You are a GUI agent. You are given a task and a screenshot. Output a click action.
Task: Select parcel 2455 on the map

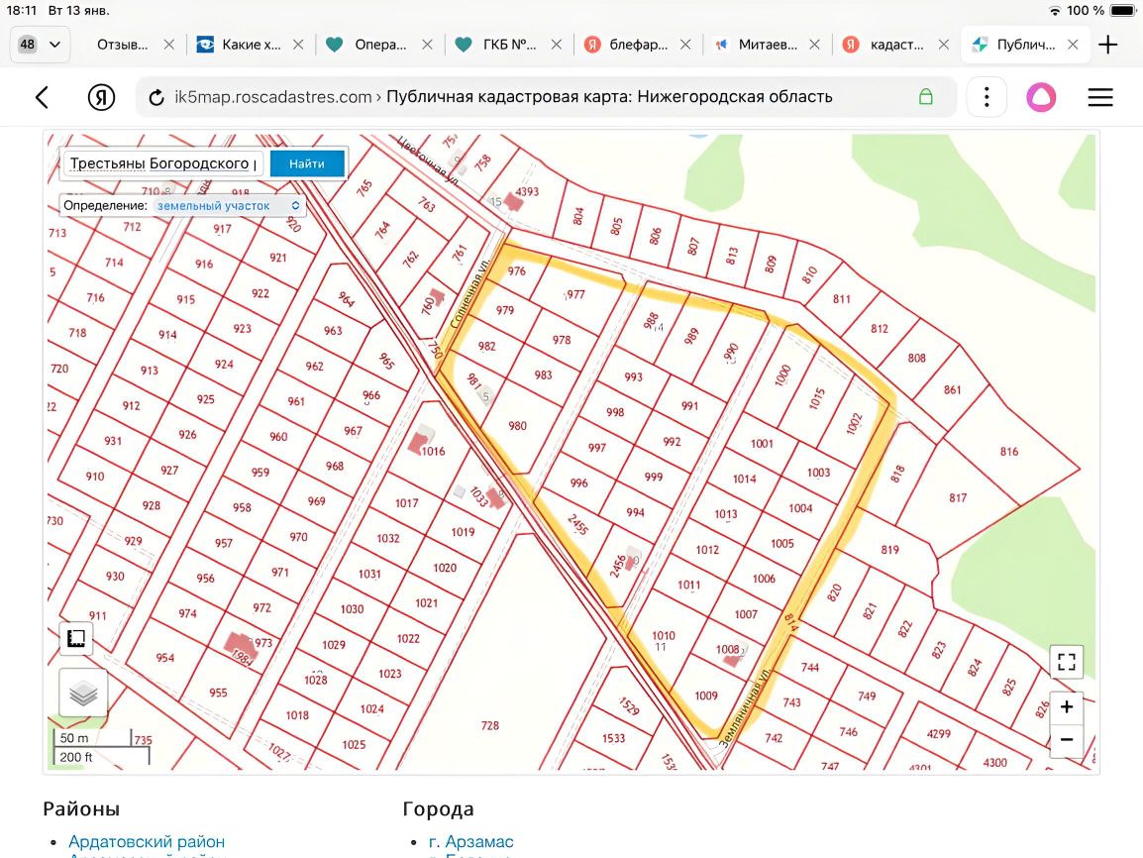click(x=577, y=524)
